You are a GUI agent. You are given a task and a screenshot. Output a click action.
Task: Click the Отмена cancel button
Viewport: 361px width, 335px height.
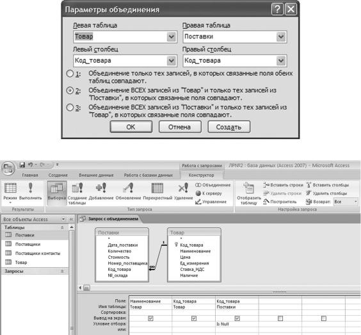coord(180,127)
